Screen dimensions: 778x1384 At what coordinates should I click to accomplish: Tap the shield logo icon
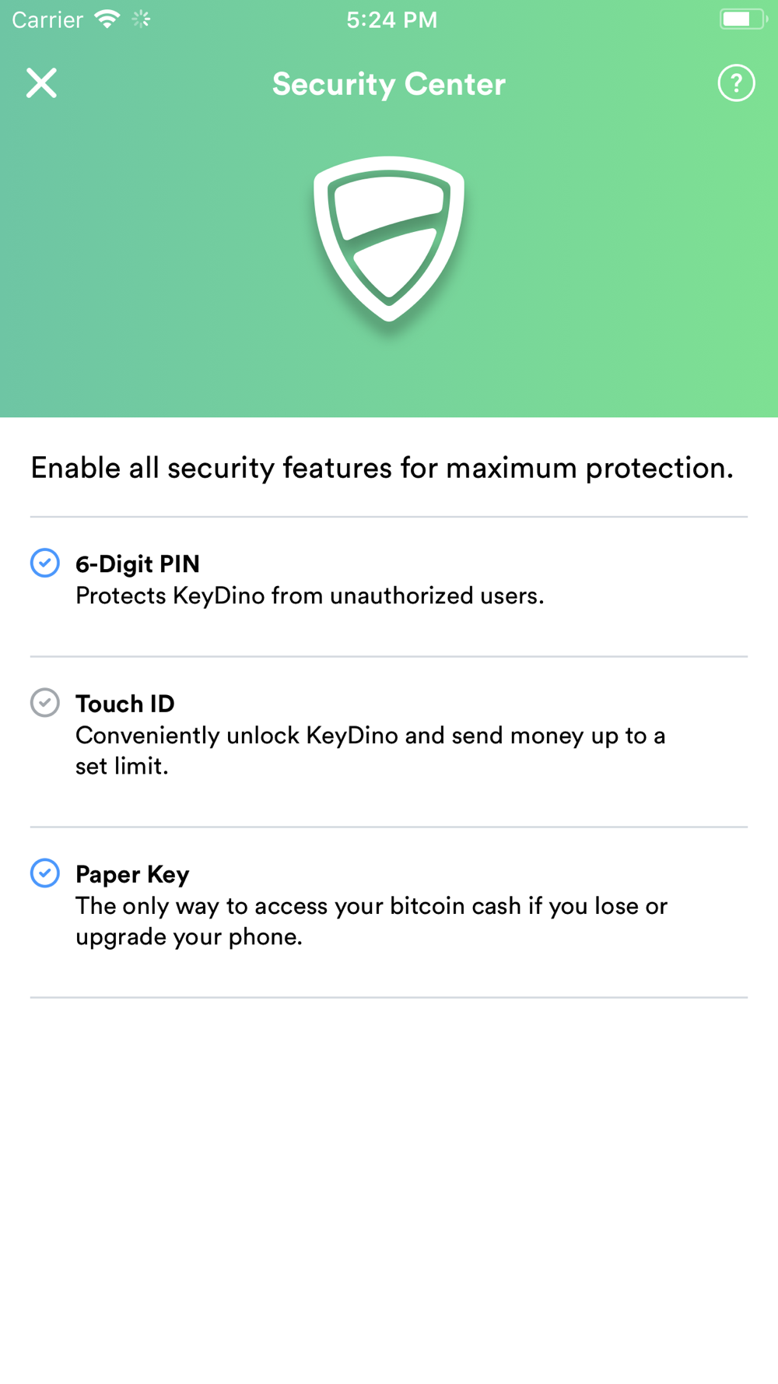pos(389,238)
